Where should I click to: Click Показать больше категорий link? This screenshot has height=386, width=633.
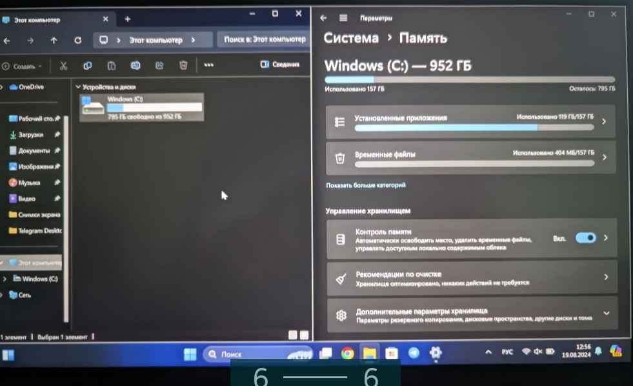pyautogui.click(x=366, y=185)
